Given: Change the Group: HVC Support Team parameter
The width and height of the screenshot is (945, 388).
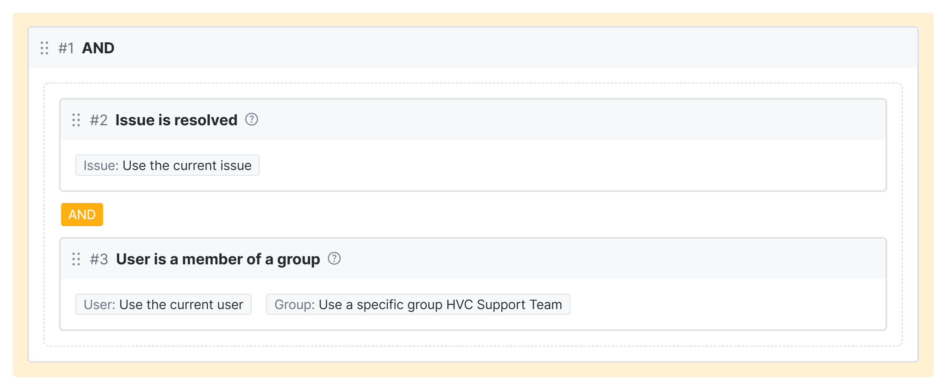Looking at the screenshot, I should tap(418, 305).
